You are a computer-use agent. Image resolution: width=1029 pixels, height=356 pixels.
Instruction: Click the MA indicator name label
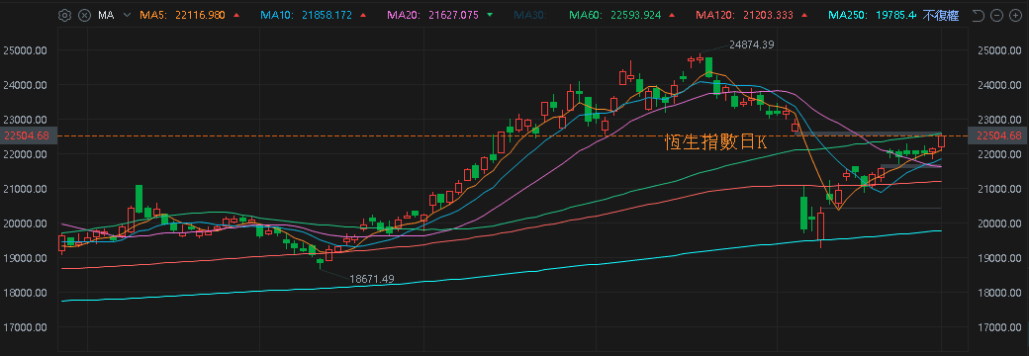click(x=106, y=15)
